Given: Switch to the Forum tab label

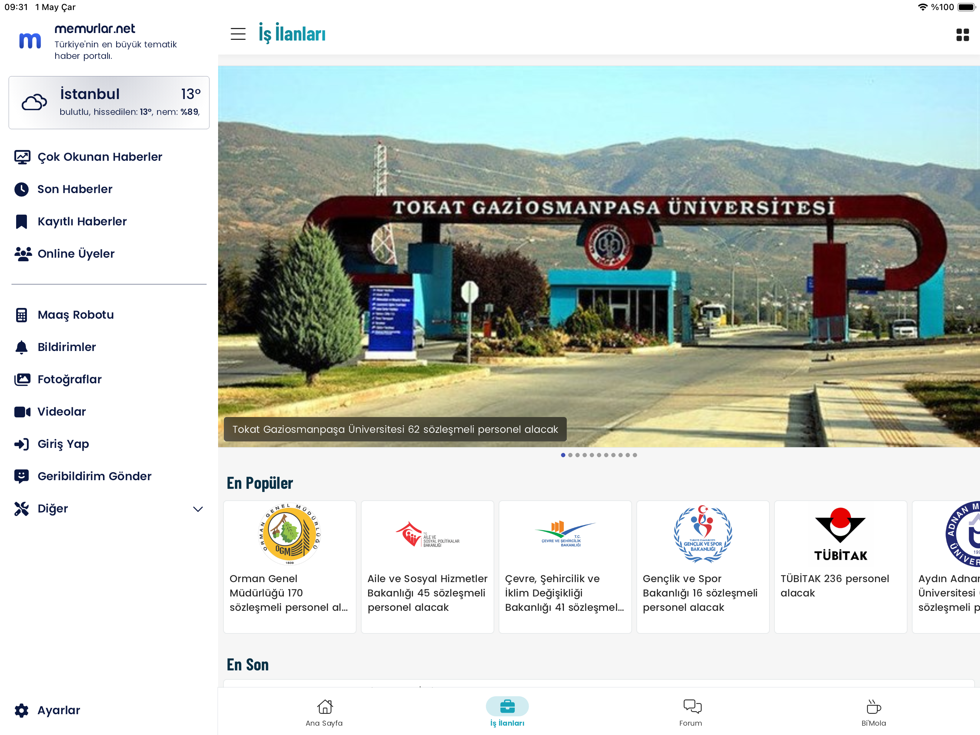Looking at the screenshot, I should [691, 723].
